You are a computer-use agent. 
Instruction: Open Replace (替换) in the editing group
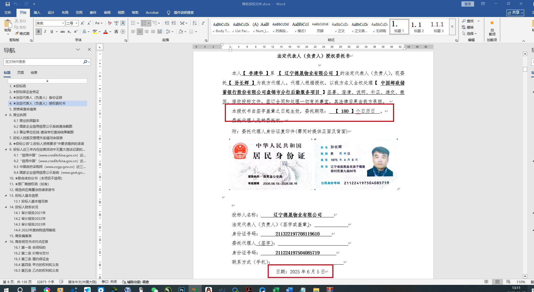point(468,27)
